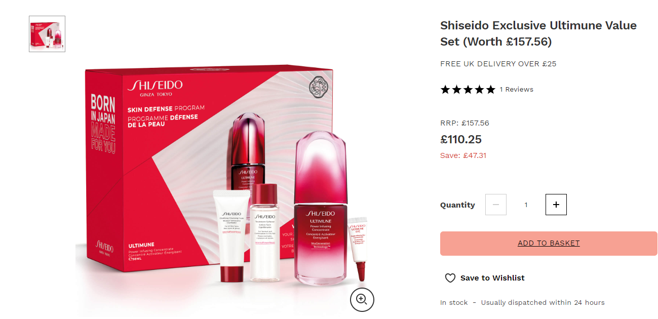Focus the quantity number field
This screenshot has height=319, width=658.
click(x=526, y=205)
